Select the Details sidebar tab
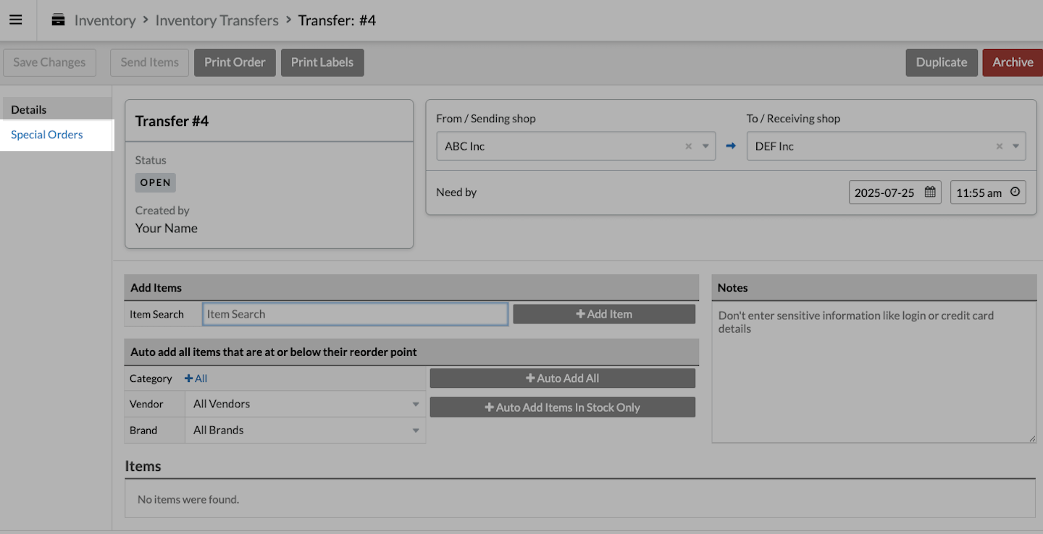1043x534 pixels. [x=29, y=110]
